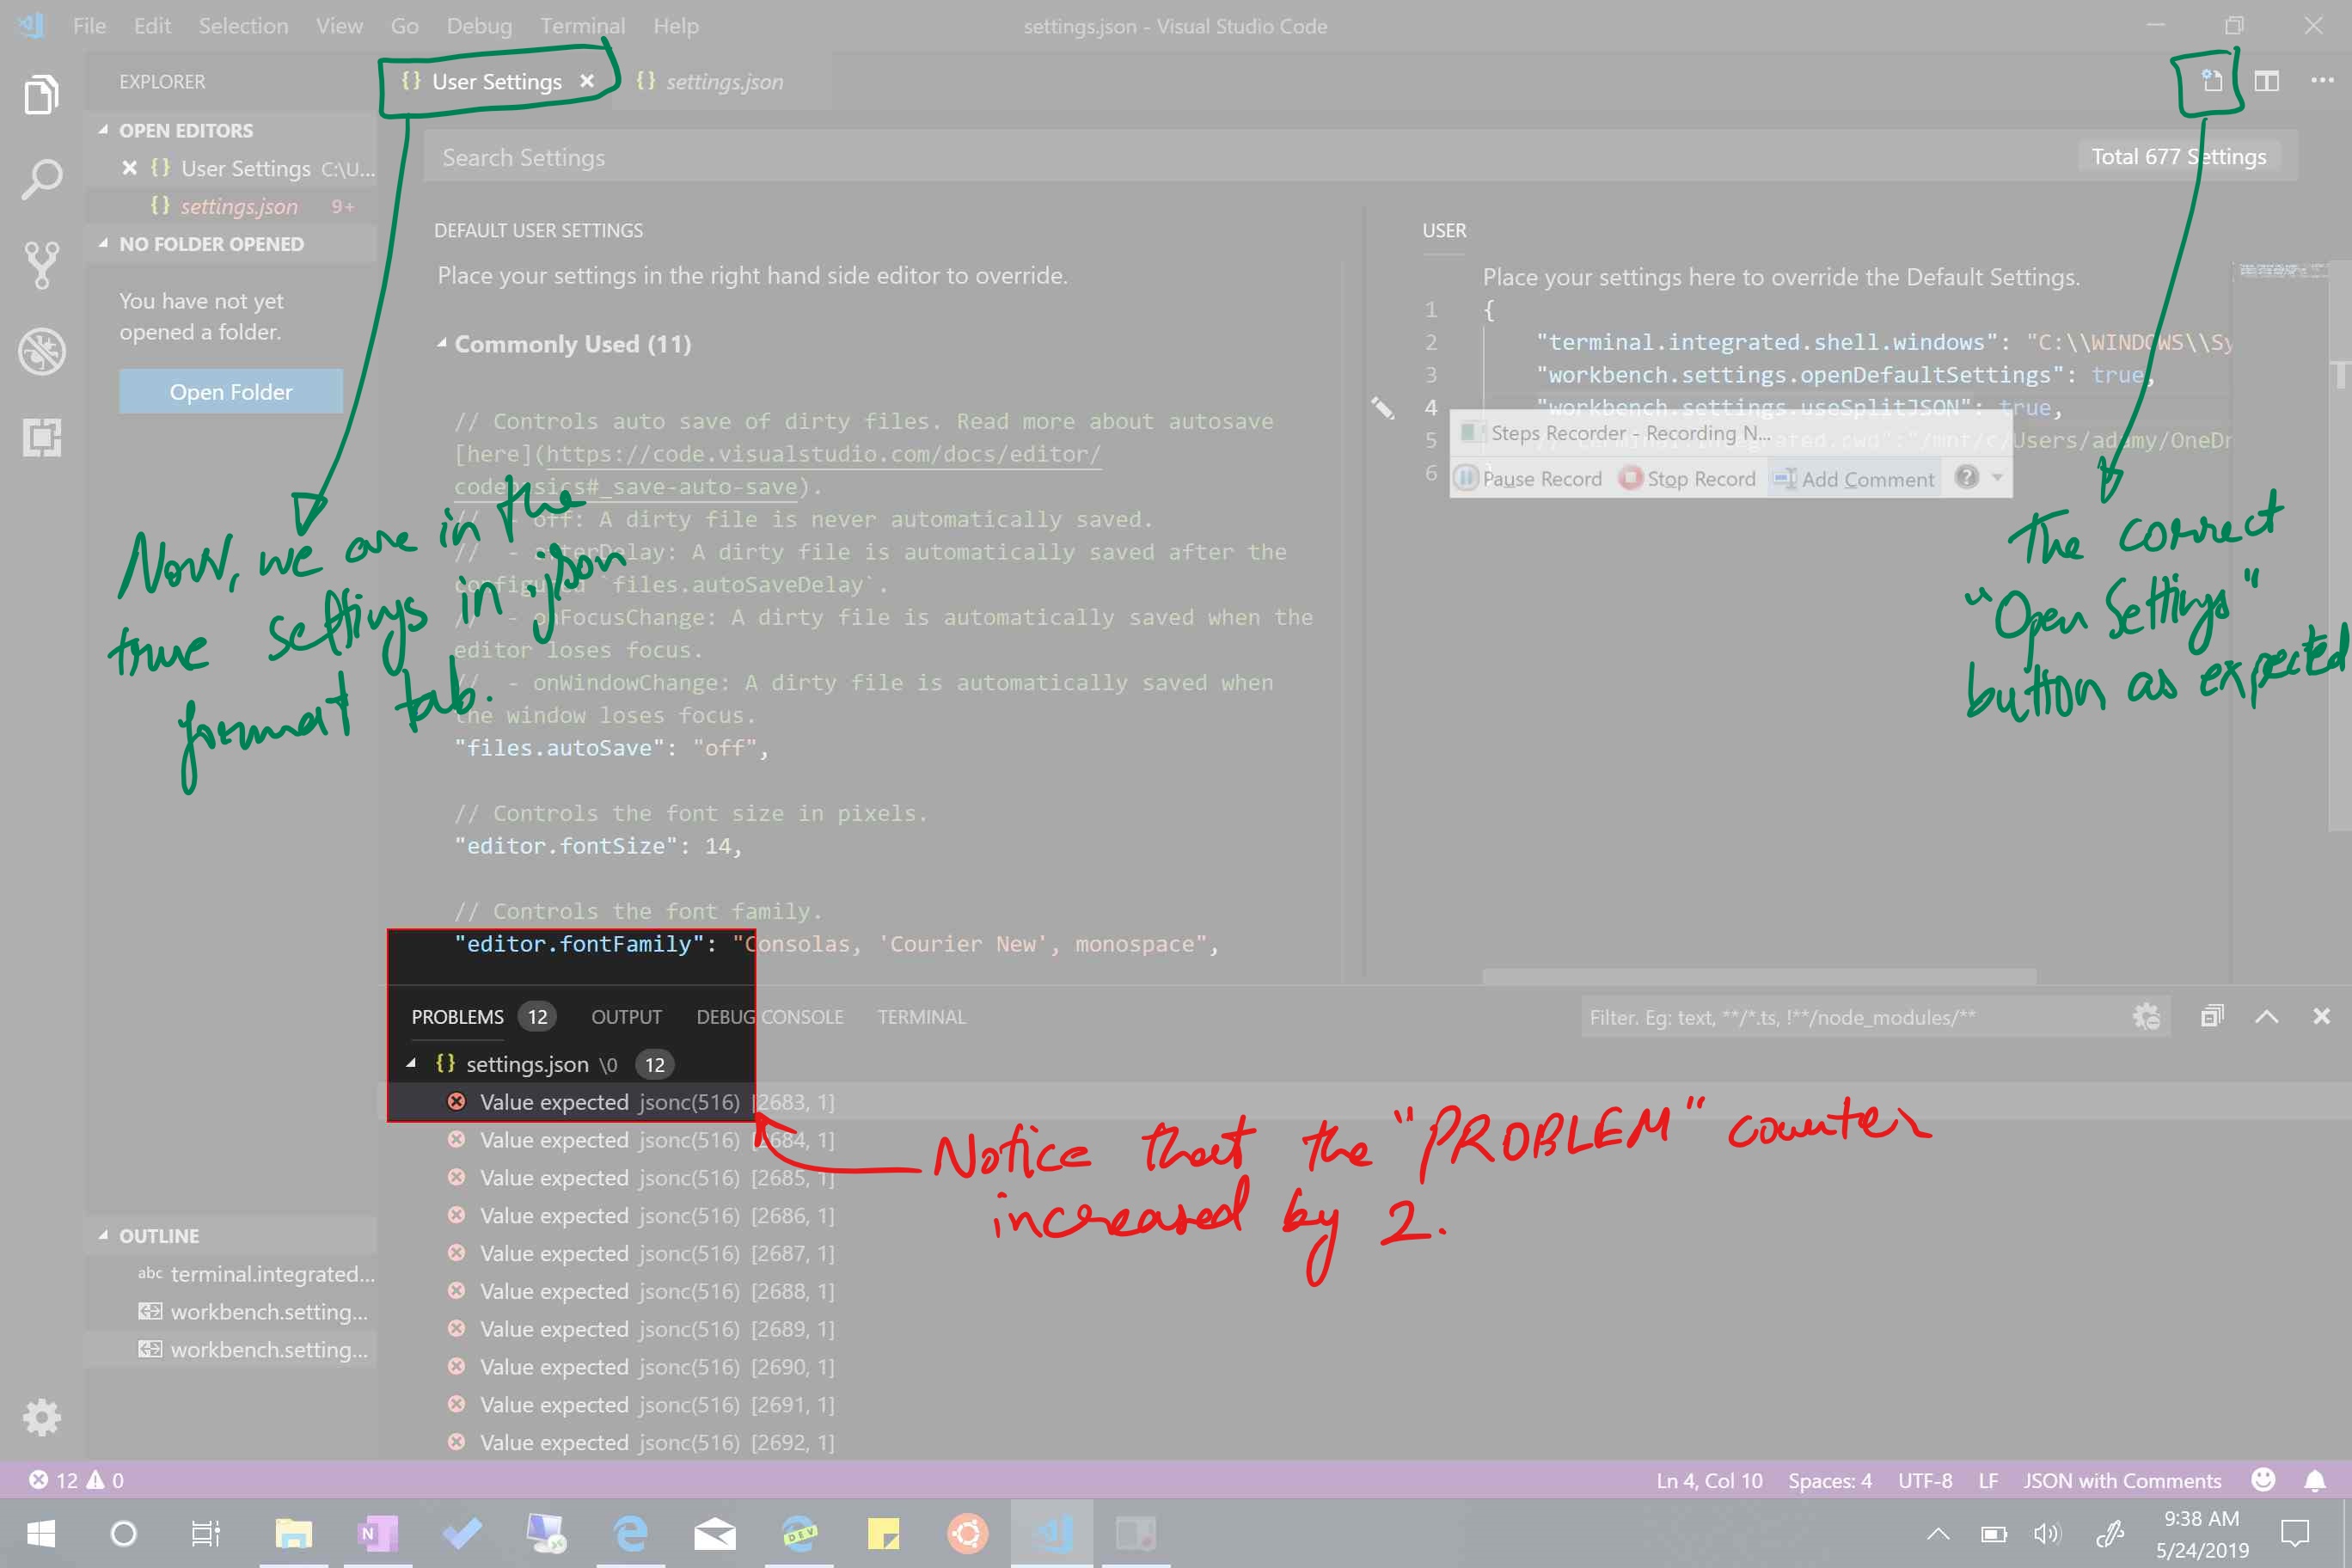The width and height of the screenshot is (2352, 1568).
Task: Open the Search view in the activity bar
Action: (x=41, y=178)
